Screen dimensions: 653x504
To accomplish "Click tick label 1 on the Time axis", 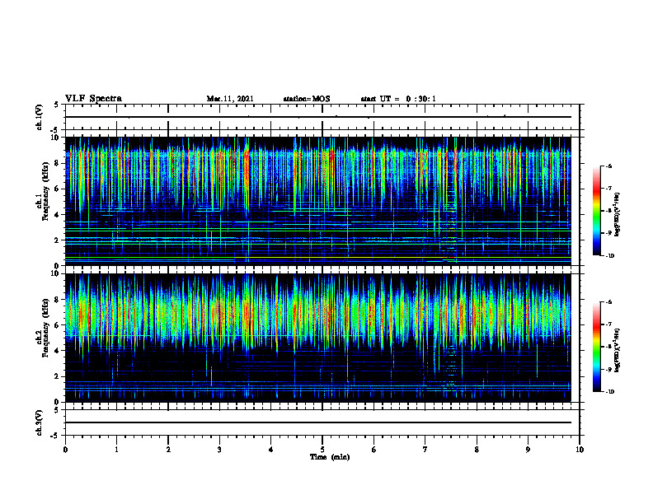I will point(116,450).
